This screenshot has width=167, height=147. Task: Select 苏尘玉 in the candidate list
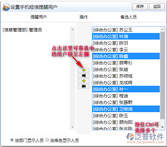126,30
